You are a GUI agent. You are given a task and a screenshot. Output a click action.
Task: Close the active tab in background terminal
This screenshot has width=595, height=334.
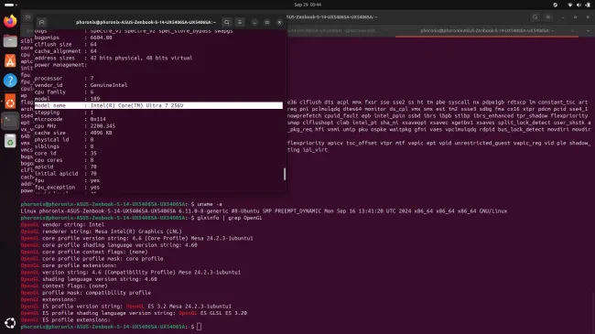click(x=573, y=31)
